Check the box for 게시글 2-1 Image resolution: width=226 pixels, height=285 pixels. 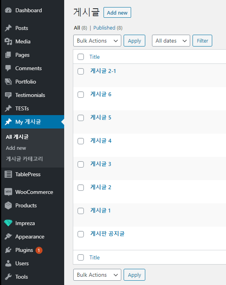tap(81, 71)
